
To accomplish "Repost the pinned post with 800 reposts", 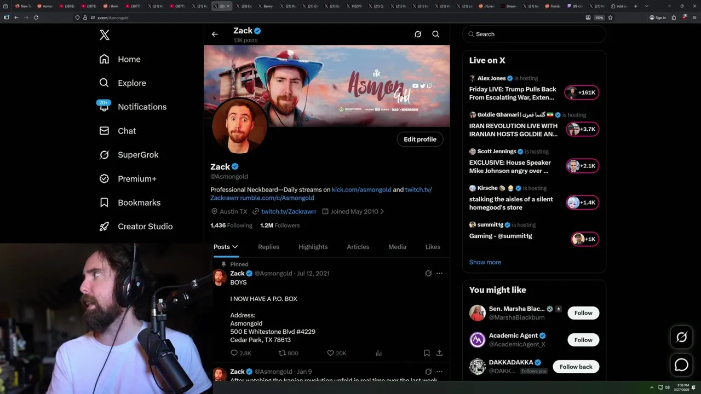I will (289, 353).
